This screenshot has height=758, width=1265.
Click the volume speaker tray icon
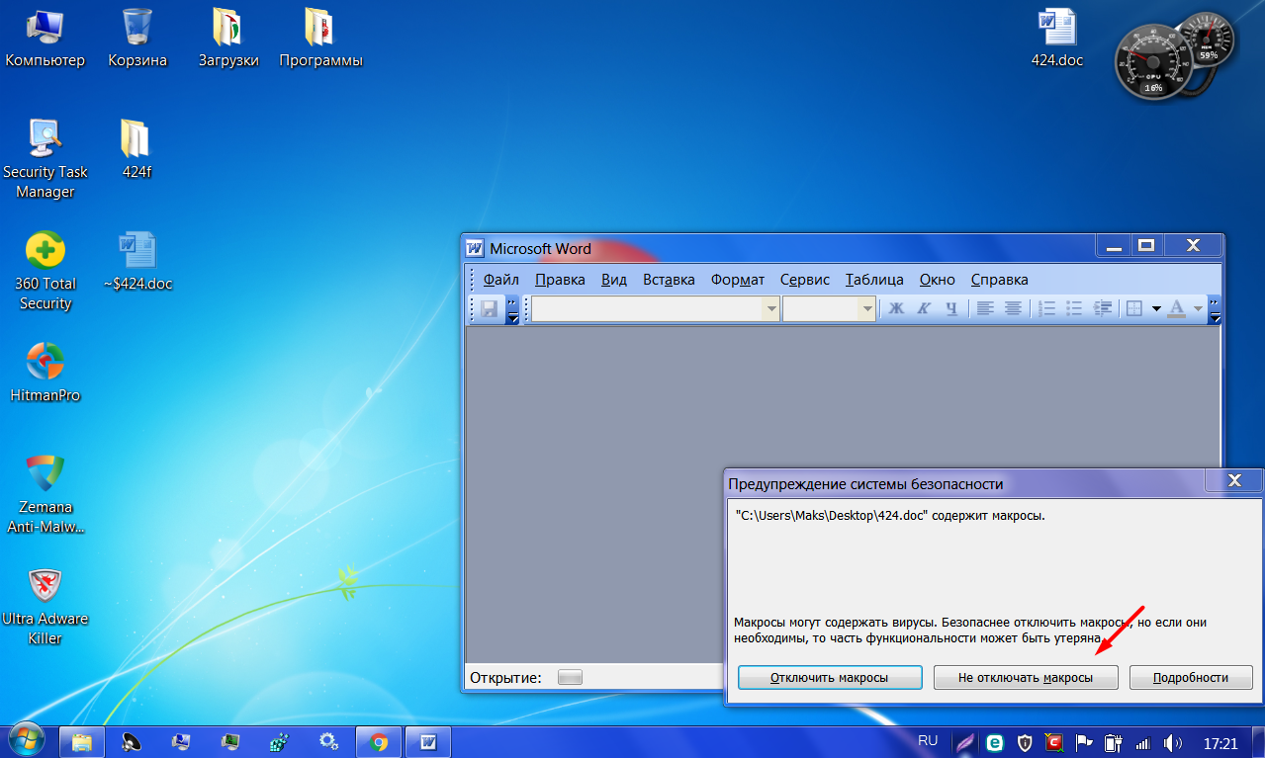click(x=1172, y=742)
